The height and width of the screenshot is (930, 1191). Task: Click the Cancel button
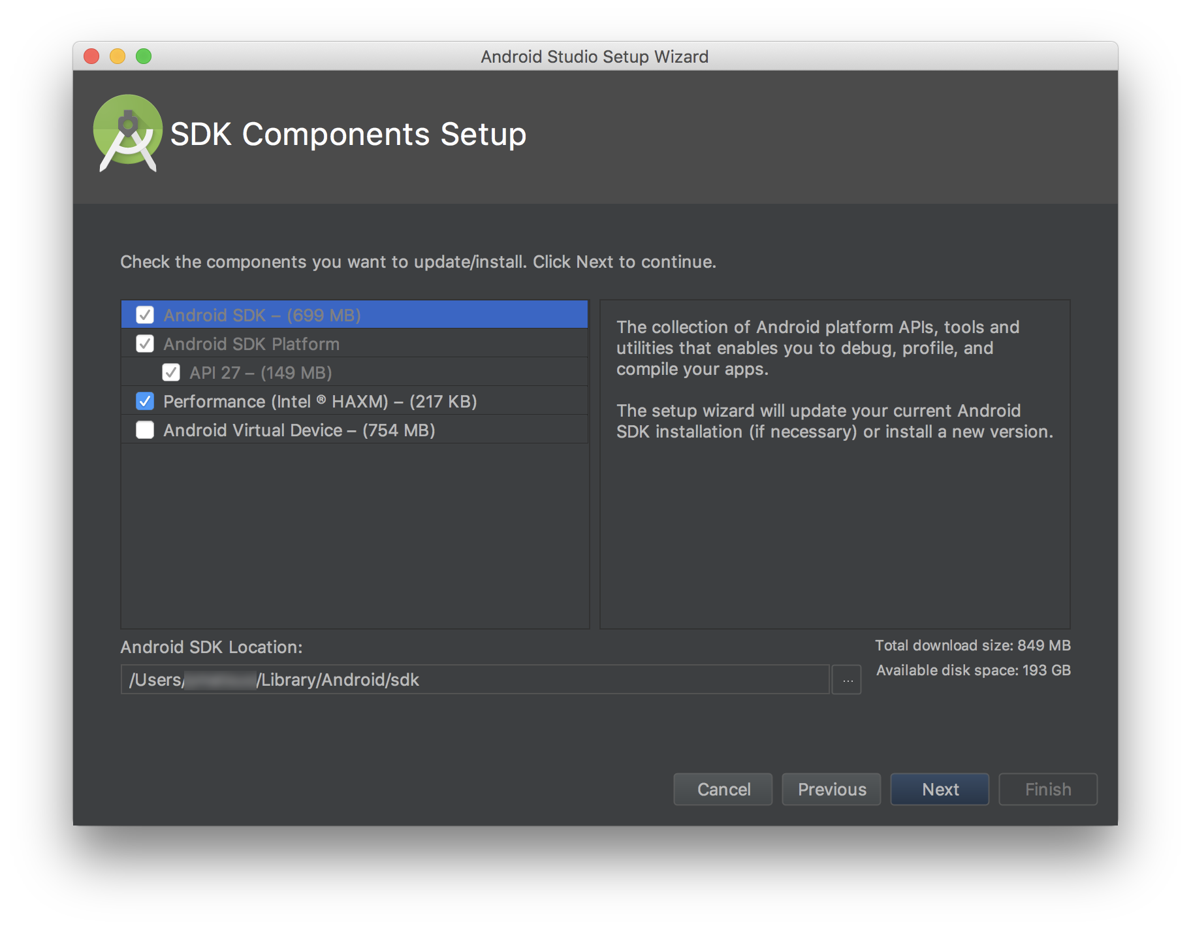coord(723,790)
